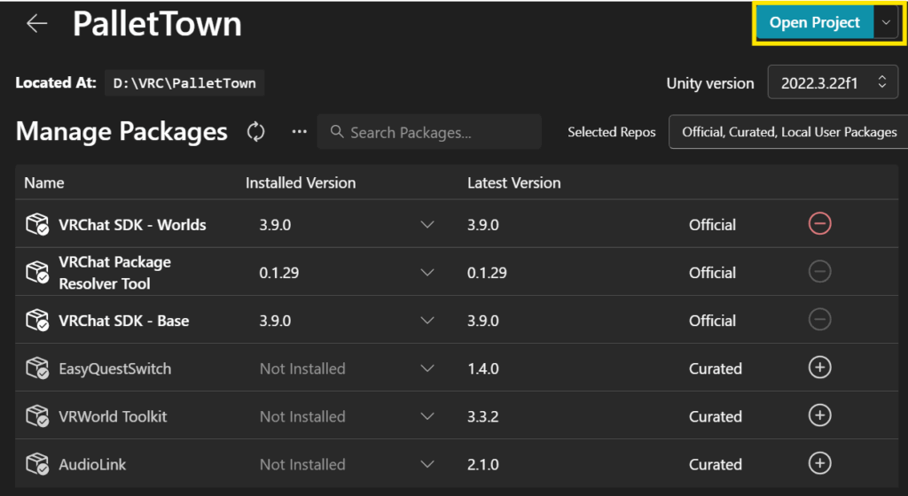Expand the Open Project split-button arrow
Viewport: 908px width, 496px height.
tap(886, 24)
